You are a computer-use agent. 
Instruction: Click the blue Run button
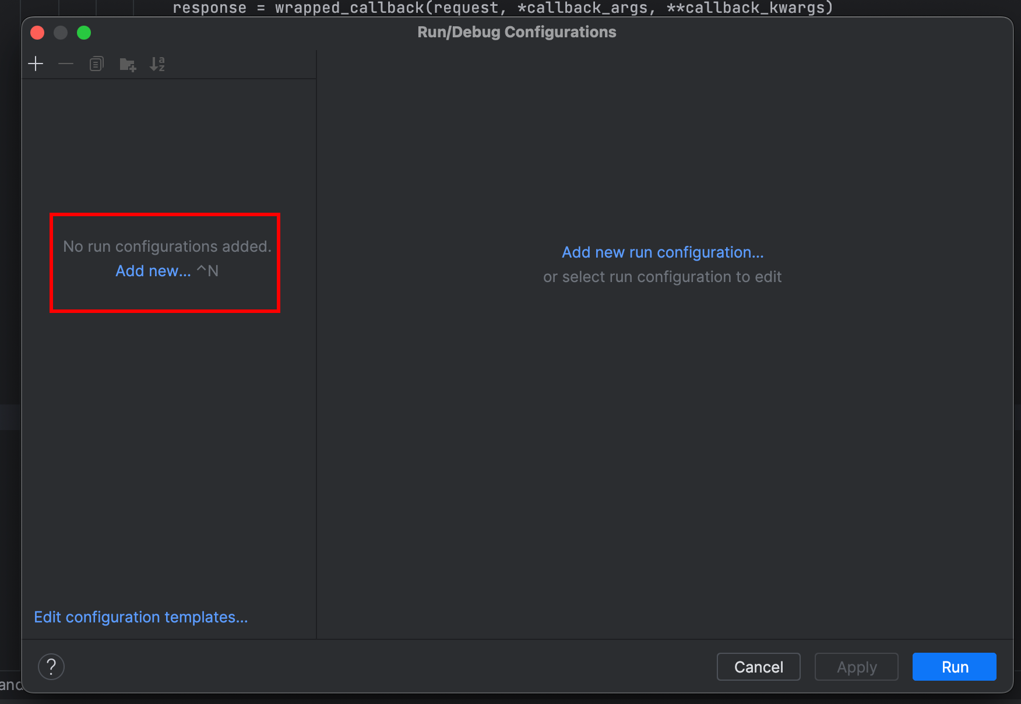tap(954, 667)
